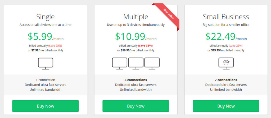Viewport: 271px width, 118px height.
Task: Select the Small Business plan heading
Action: coord(226,17)
